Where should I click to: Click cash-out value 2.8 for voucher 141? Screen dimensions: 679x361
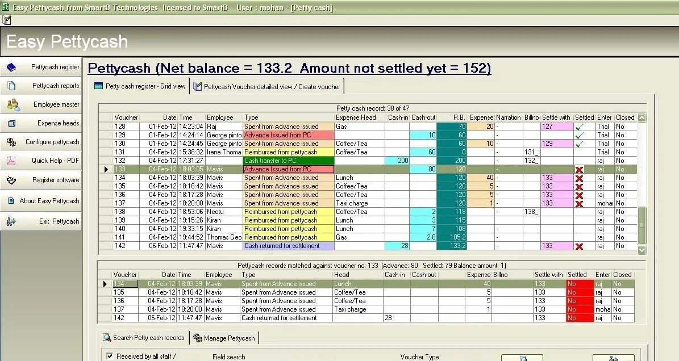(423, 237)
